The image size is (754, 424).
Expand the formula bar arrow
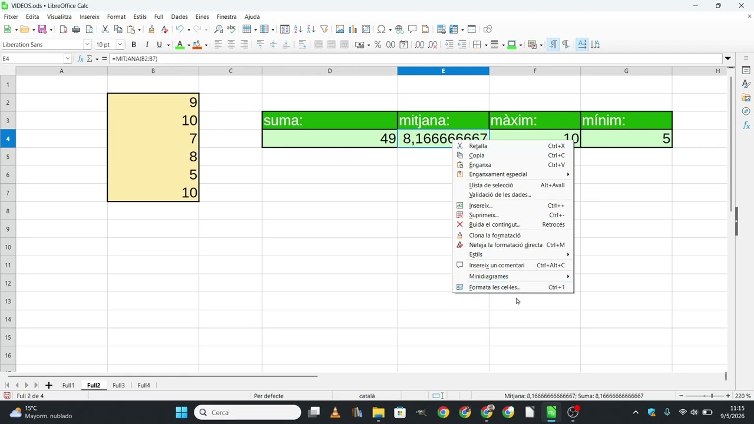(728, 59)
